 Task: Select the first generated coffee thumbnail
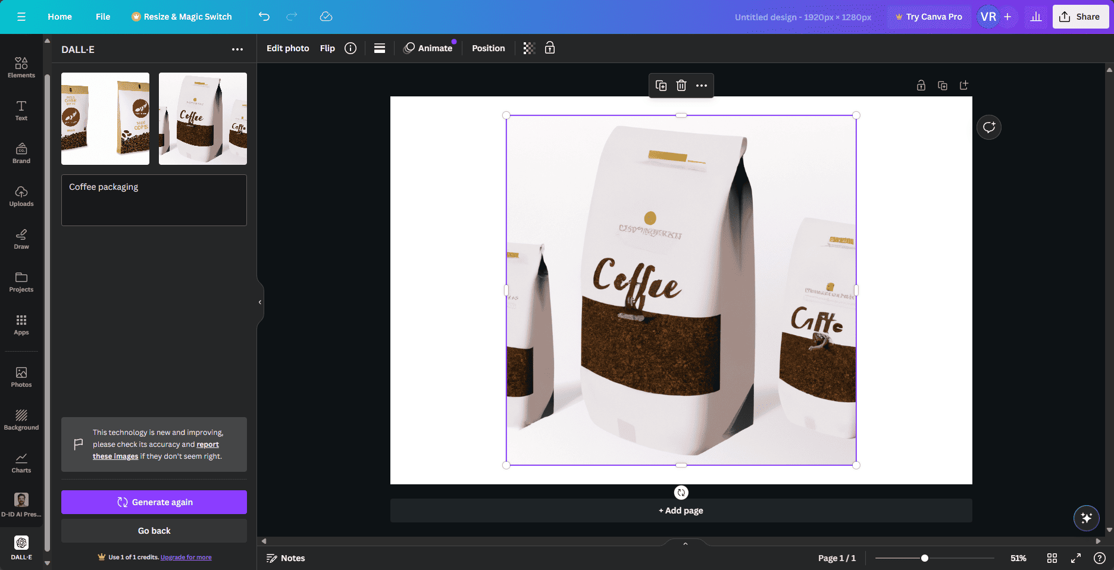pyautogui.click(x=105, y=118)
